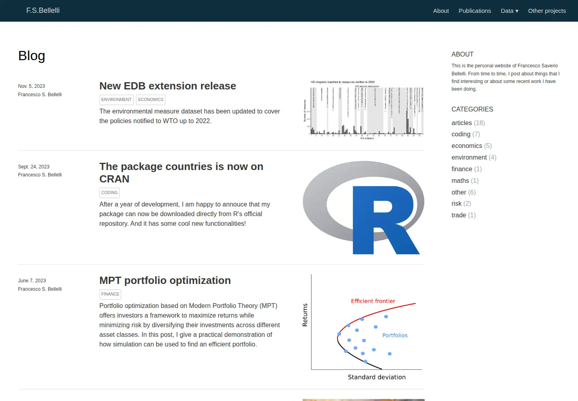Click the R logo image
Viewport: 578px width, 401px height.
pos(363,207)
